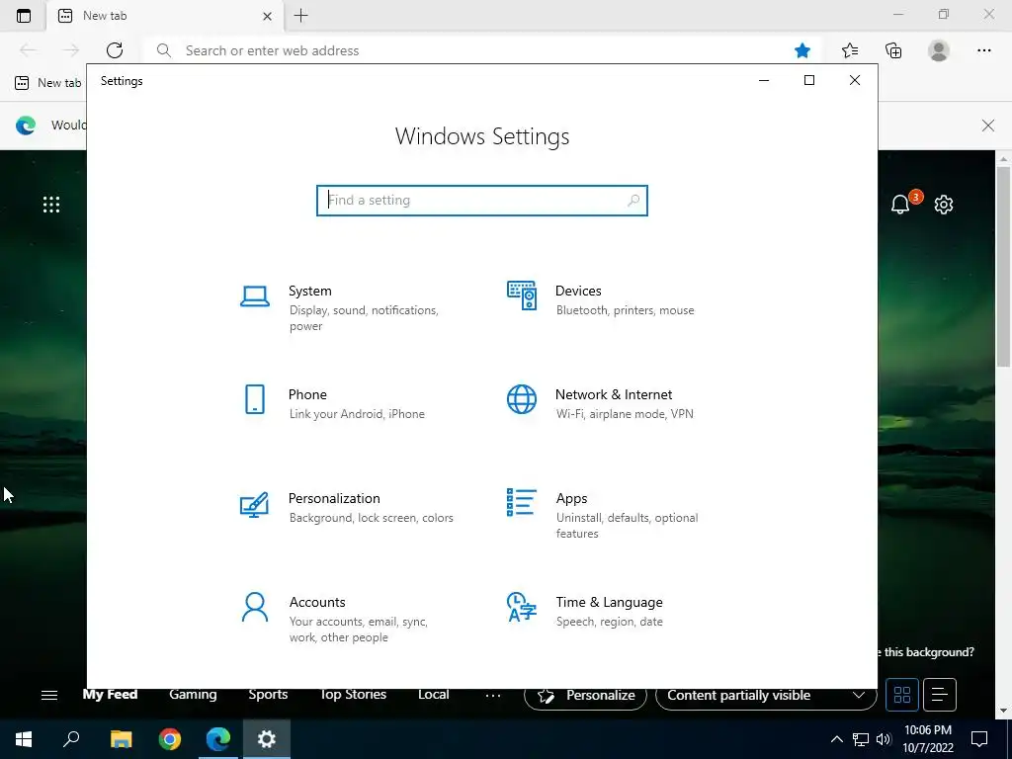Click the Find a setting search field
Viewport: 1012px width, 759px height.
pyautogui.click(x=482, y=200)
